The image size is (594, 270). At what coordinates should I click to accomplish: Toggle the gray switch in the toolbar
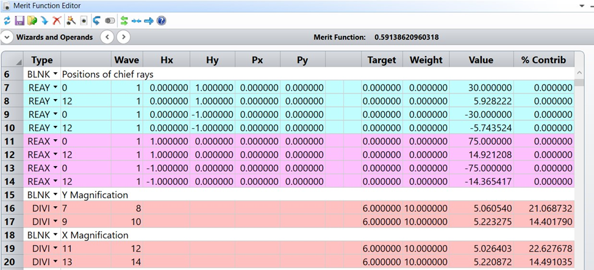pos(110,21)
